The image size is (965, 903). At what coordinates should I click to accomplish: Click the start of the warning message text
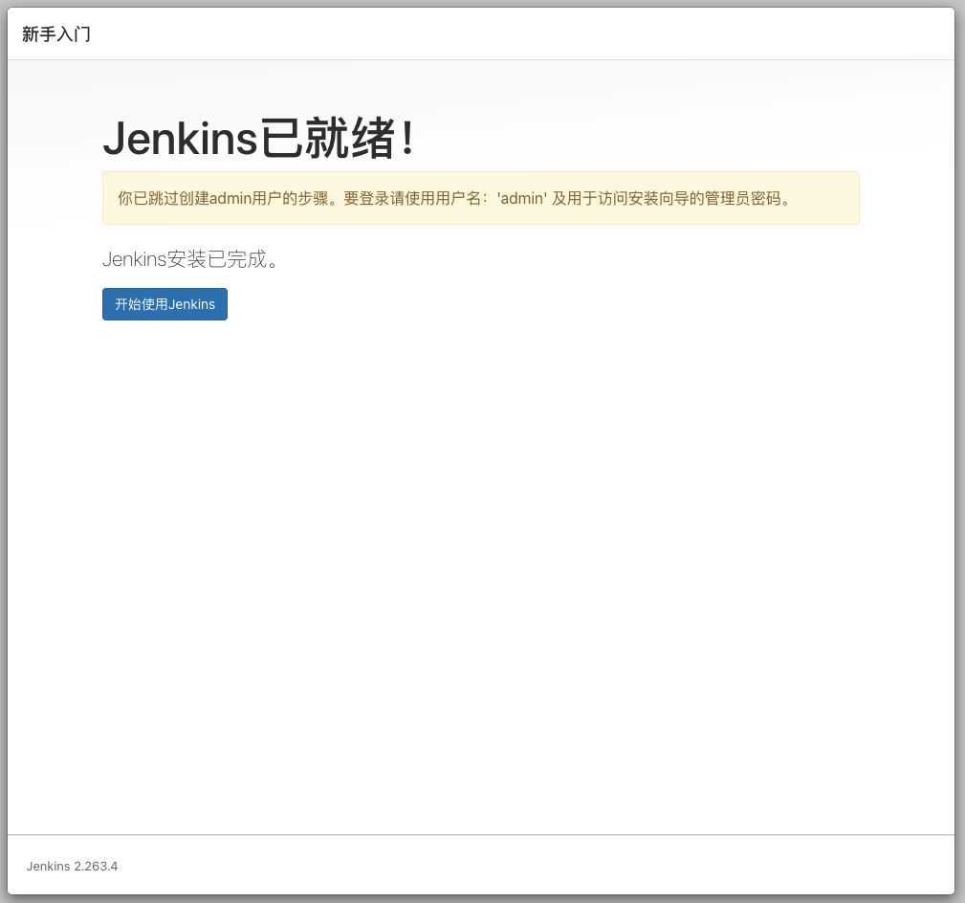coord(124,199)
